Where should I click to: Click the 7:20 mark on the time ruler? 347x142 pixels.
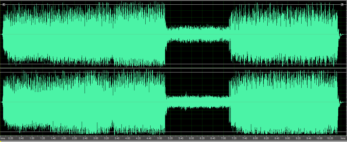click(x=234, y=138)
